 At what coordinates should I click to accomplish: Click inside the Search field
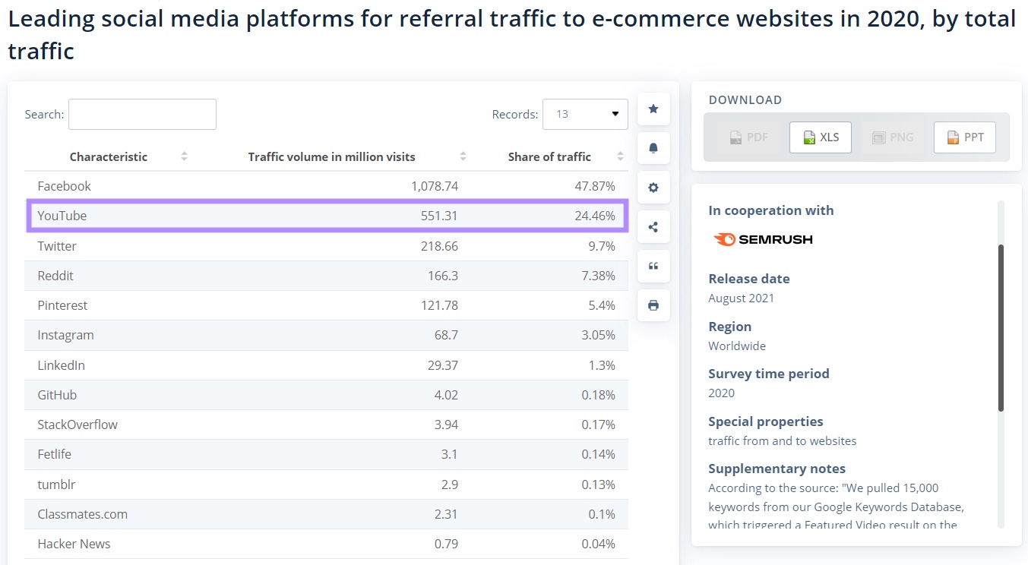(x=141, y=114)
